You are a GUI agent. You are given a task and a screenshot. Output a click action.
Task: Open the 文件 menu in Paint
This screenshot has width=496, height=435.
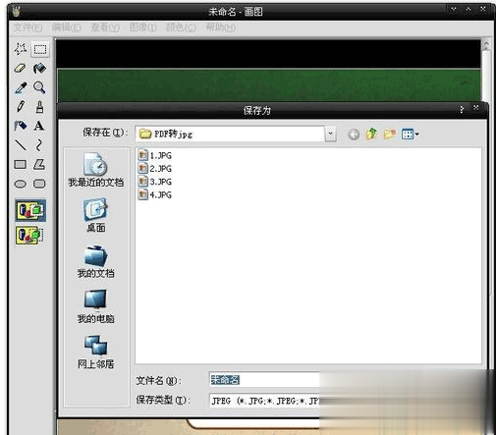click(x=28, y=27)
